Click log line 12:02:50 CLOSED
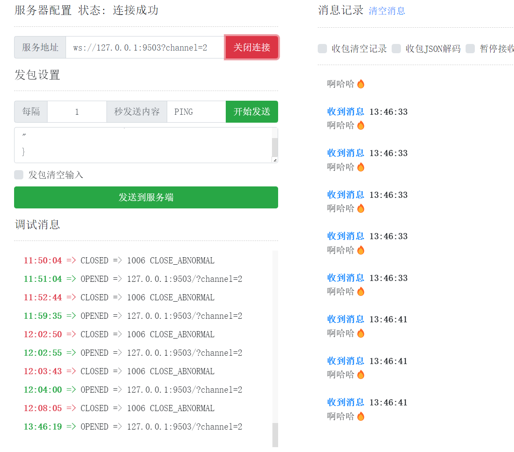 [x=119, y=334]
